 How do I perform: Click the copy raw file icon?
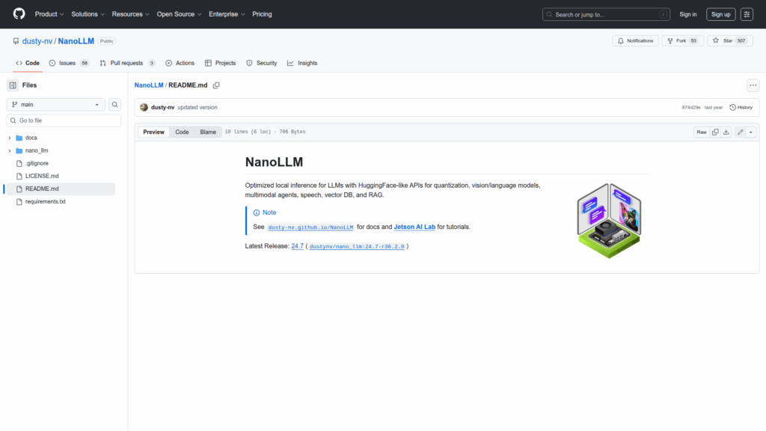tap(715, 132)
